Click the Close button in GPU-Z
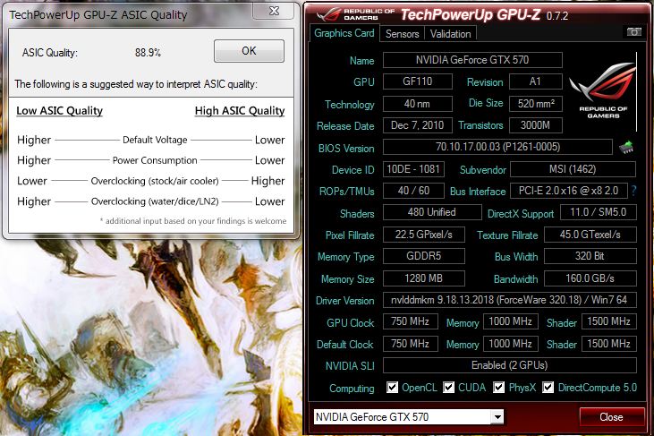 [611, 417]
